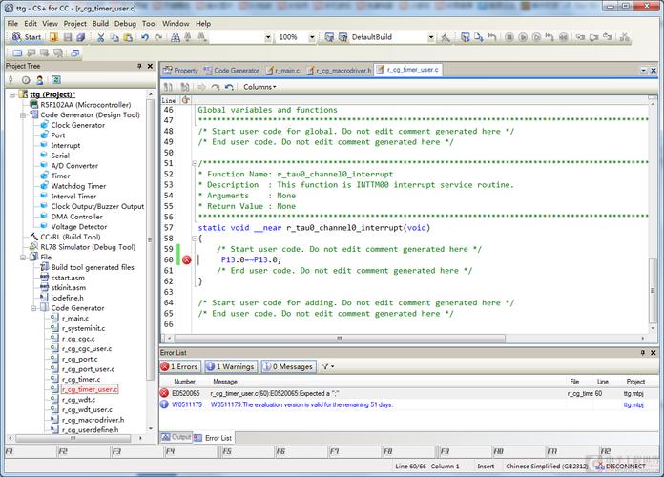Open the Columns button menu
The image size is (664, 477).
point(259,87)
